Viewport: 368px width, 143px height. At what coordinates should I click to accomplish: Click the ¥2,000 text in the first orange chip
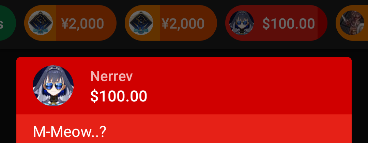coord(82,23)
